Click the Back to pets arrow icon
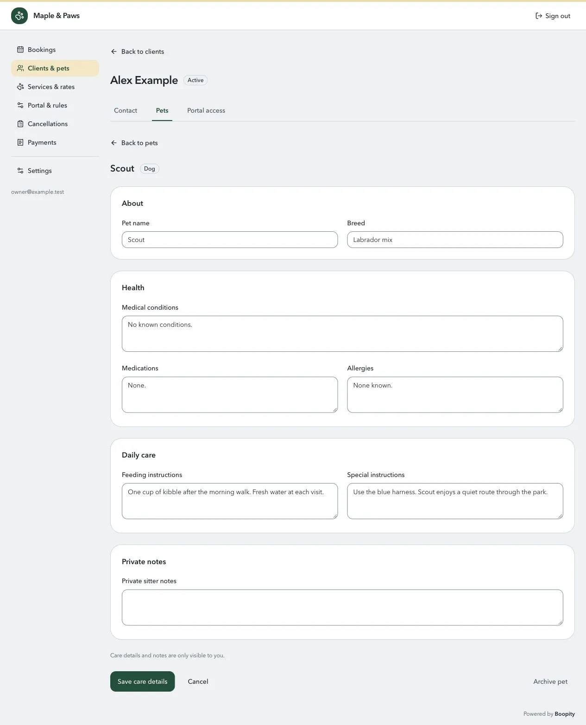586x725 pixels. (x=114, y=143)
